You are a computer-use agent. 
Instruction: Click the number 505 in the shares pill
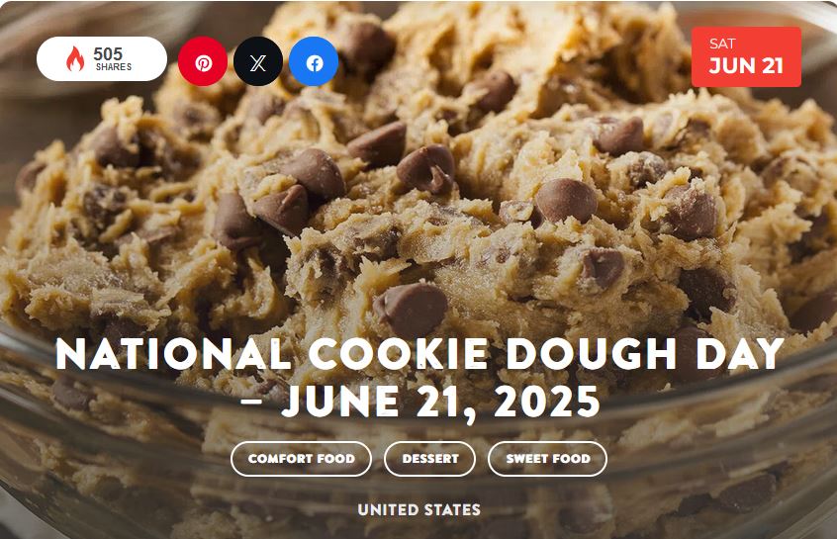click(x=108, y=53)
